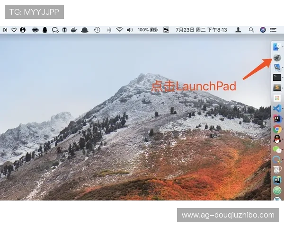Open Notification Center list icon
The width and height of the screenshot is (284, 227).
coord(273,30)
